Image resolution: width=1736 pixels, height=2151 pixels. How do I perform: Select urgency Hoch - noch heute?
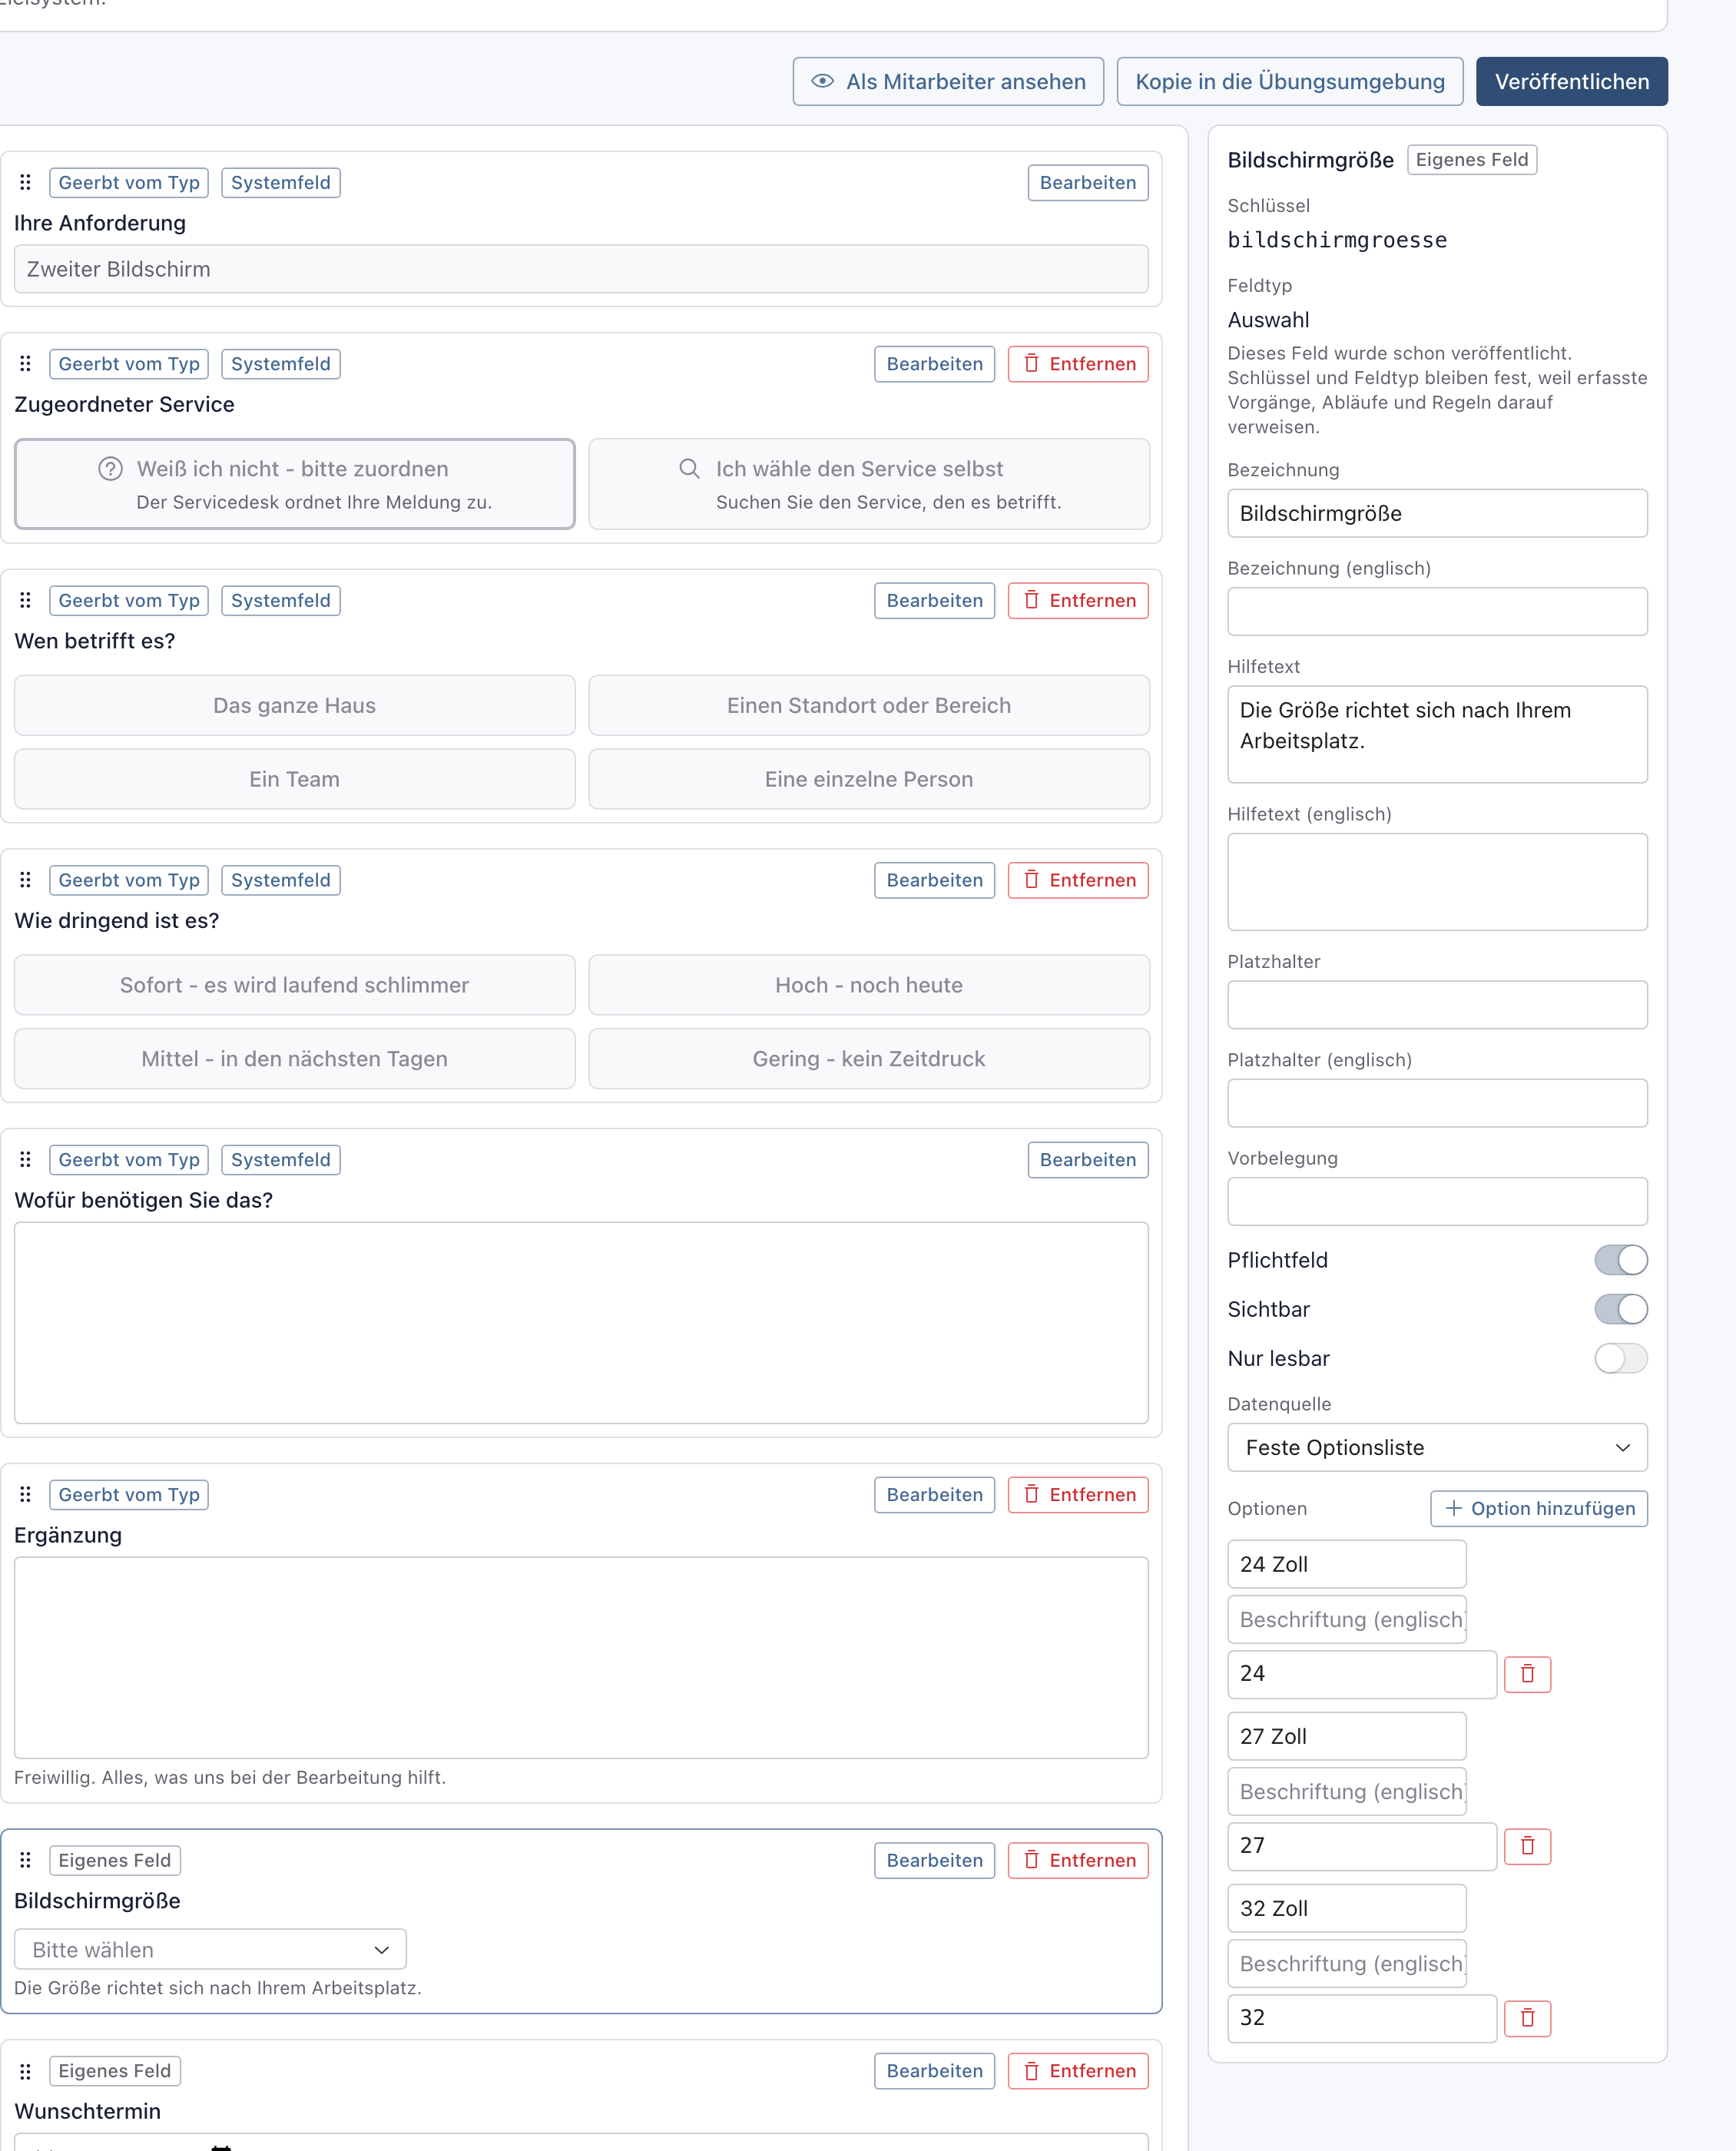coord(869,985)
